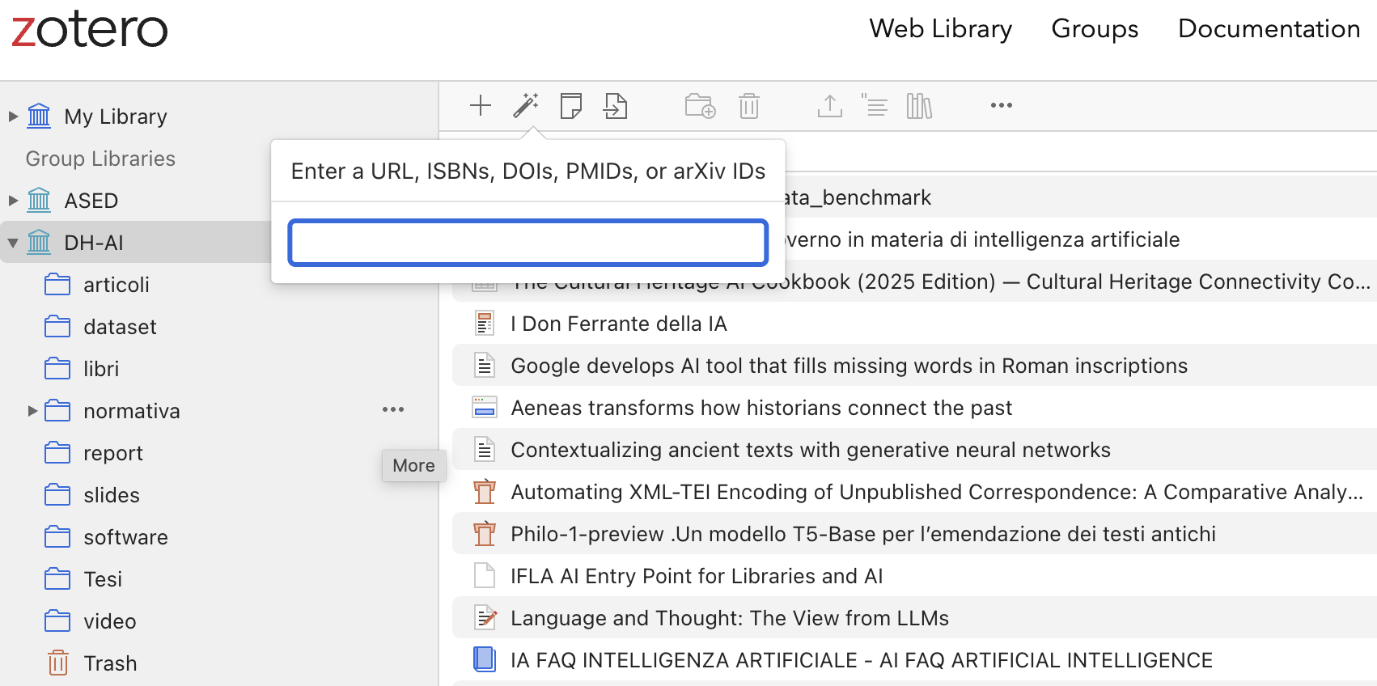The height and width of the screenshot is (686, 1377).
Task: Select 'Philo-1-preview' item
Action: [x=914, y=533]
